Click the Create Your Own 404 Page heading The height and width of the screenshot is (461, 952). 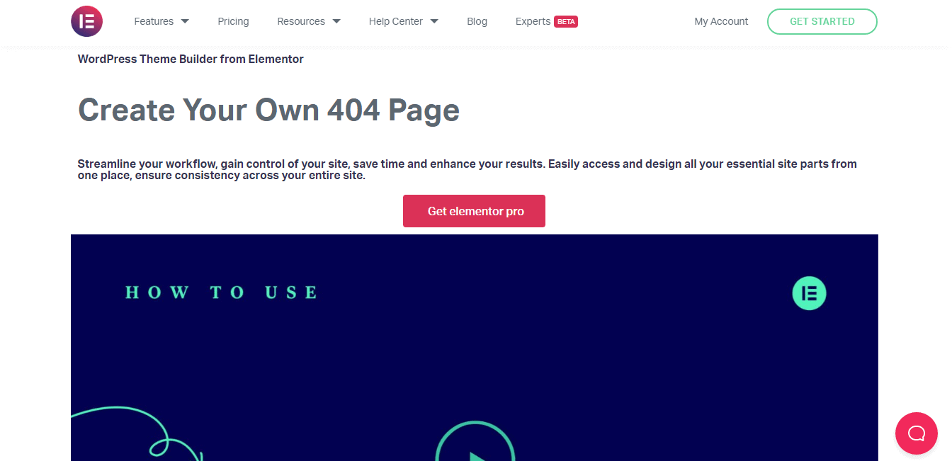pos(268,110)
